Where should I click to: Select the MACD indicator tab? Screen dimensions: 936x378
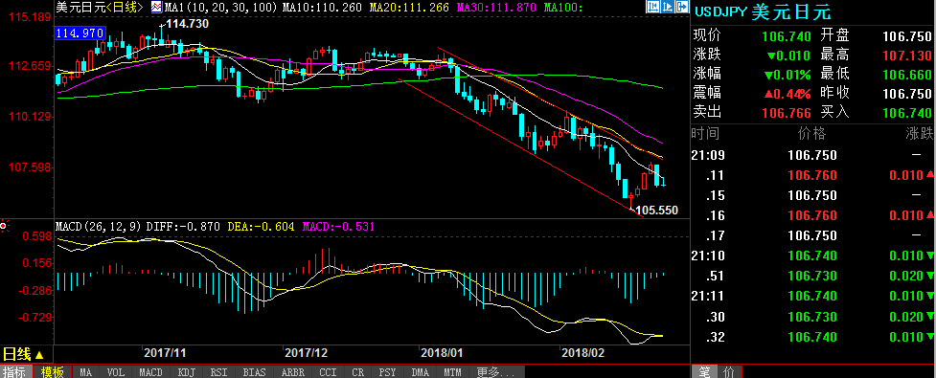coord(150,372)
